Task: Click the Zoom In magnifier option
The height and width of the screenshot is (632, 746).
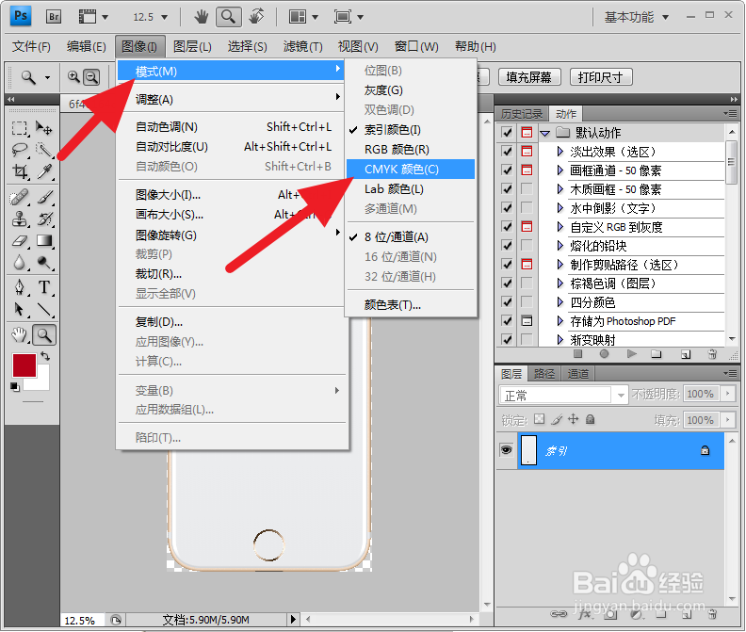Action: point(73,76)
